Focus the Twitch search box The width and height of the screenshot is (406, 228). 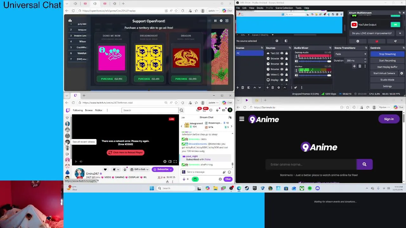150,110
